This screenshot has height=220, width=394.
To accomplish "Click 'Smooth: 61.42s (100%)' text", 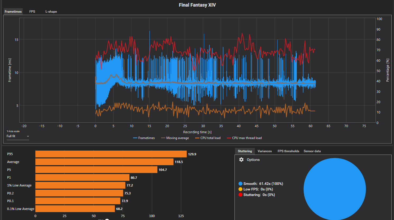I will (263, 184).
